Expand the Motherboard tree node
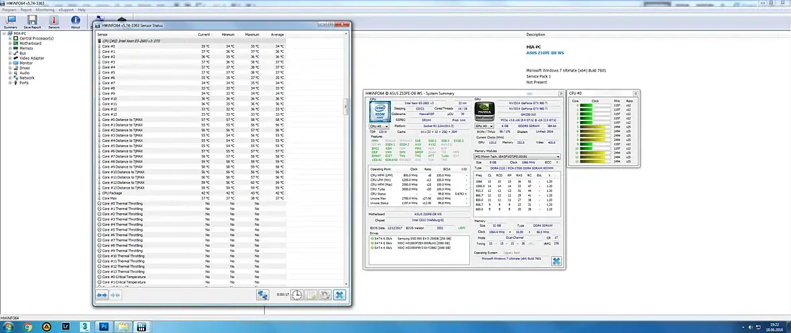Viewport: 791px width, 333px height. [x=9, y=43]
